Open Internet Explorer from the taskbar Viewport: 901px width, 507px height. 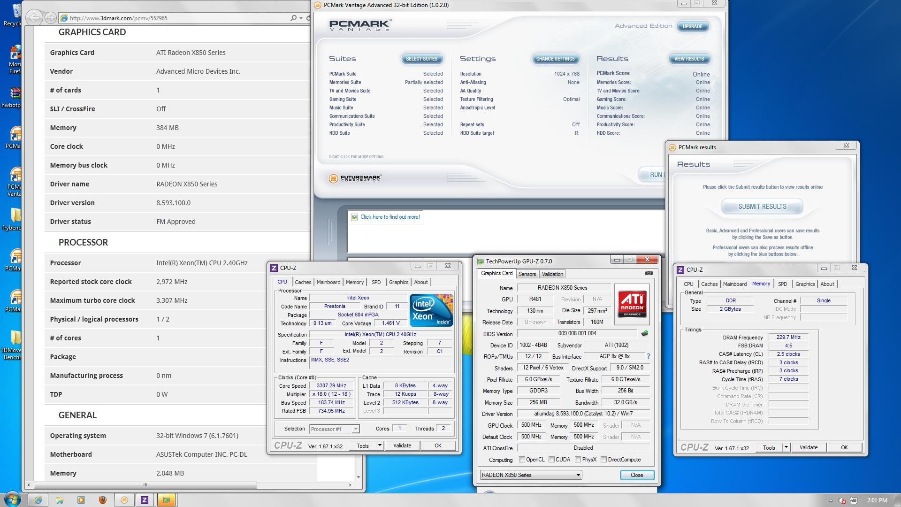tap(38, 500)
